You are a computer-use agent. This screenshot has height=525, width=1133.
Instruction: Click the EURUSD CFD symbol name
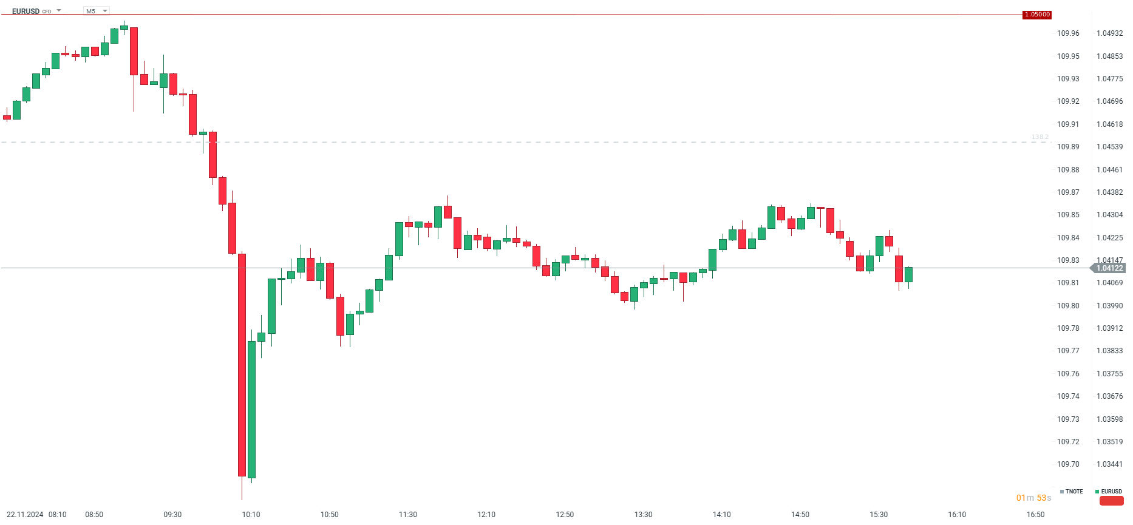tap(26, 11)
